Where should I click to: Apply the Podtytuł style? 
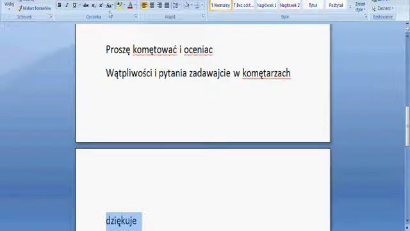pos(336,5)
